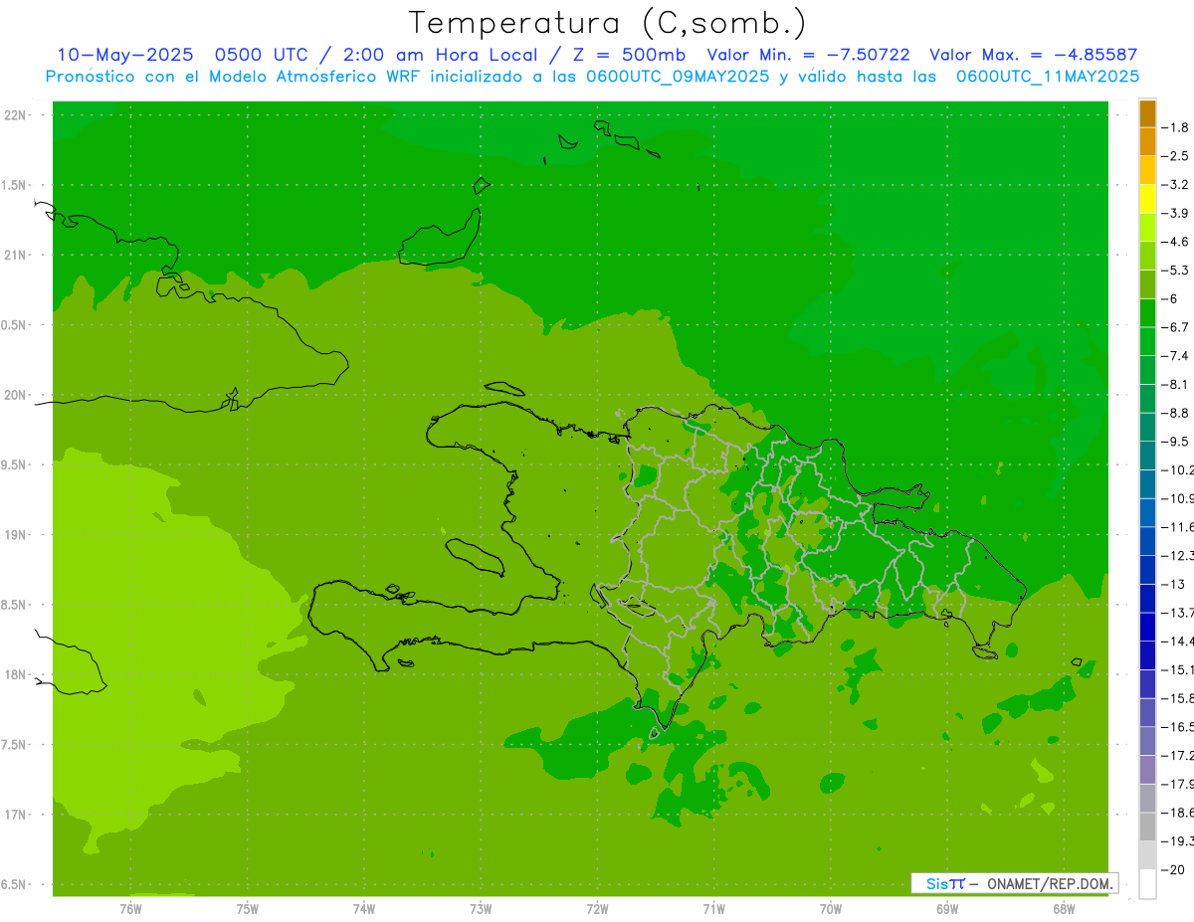Click the "-11.6" colorbar value
Image resolution: width=1194 pixels, height=922 pixels.
1177,526
